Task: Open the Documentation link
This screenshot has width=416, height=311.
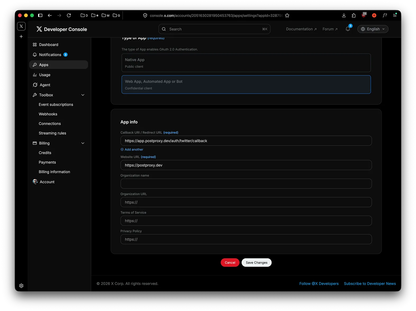Action: (301, 29)
